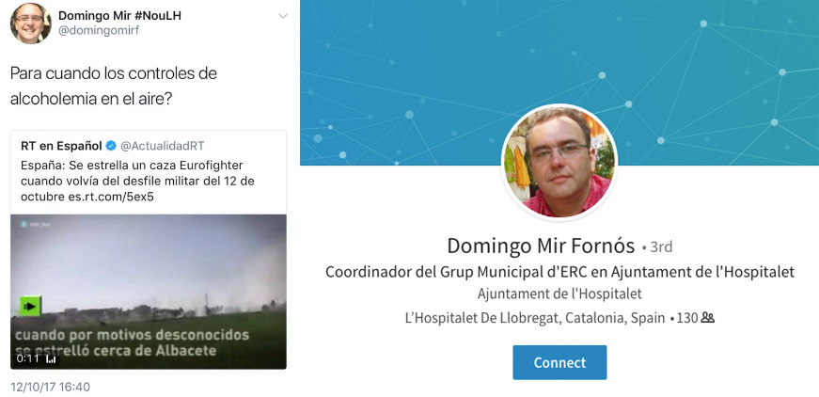Open the @domingomirf handle link

[99, 31]
